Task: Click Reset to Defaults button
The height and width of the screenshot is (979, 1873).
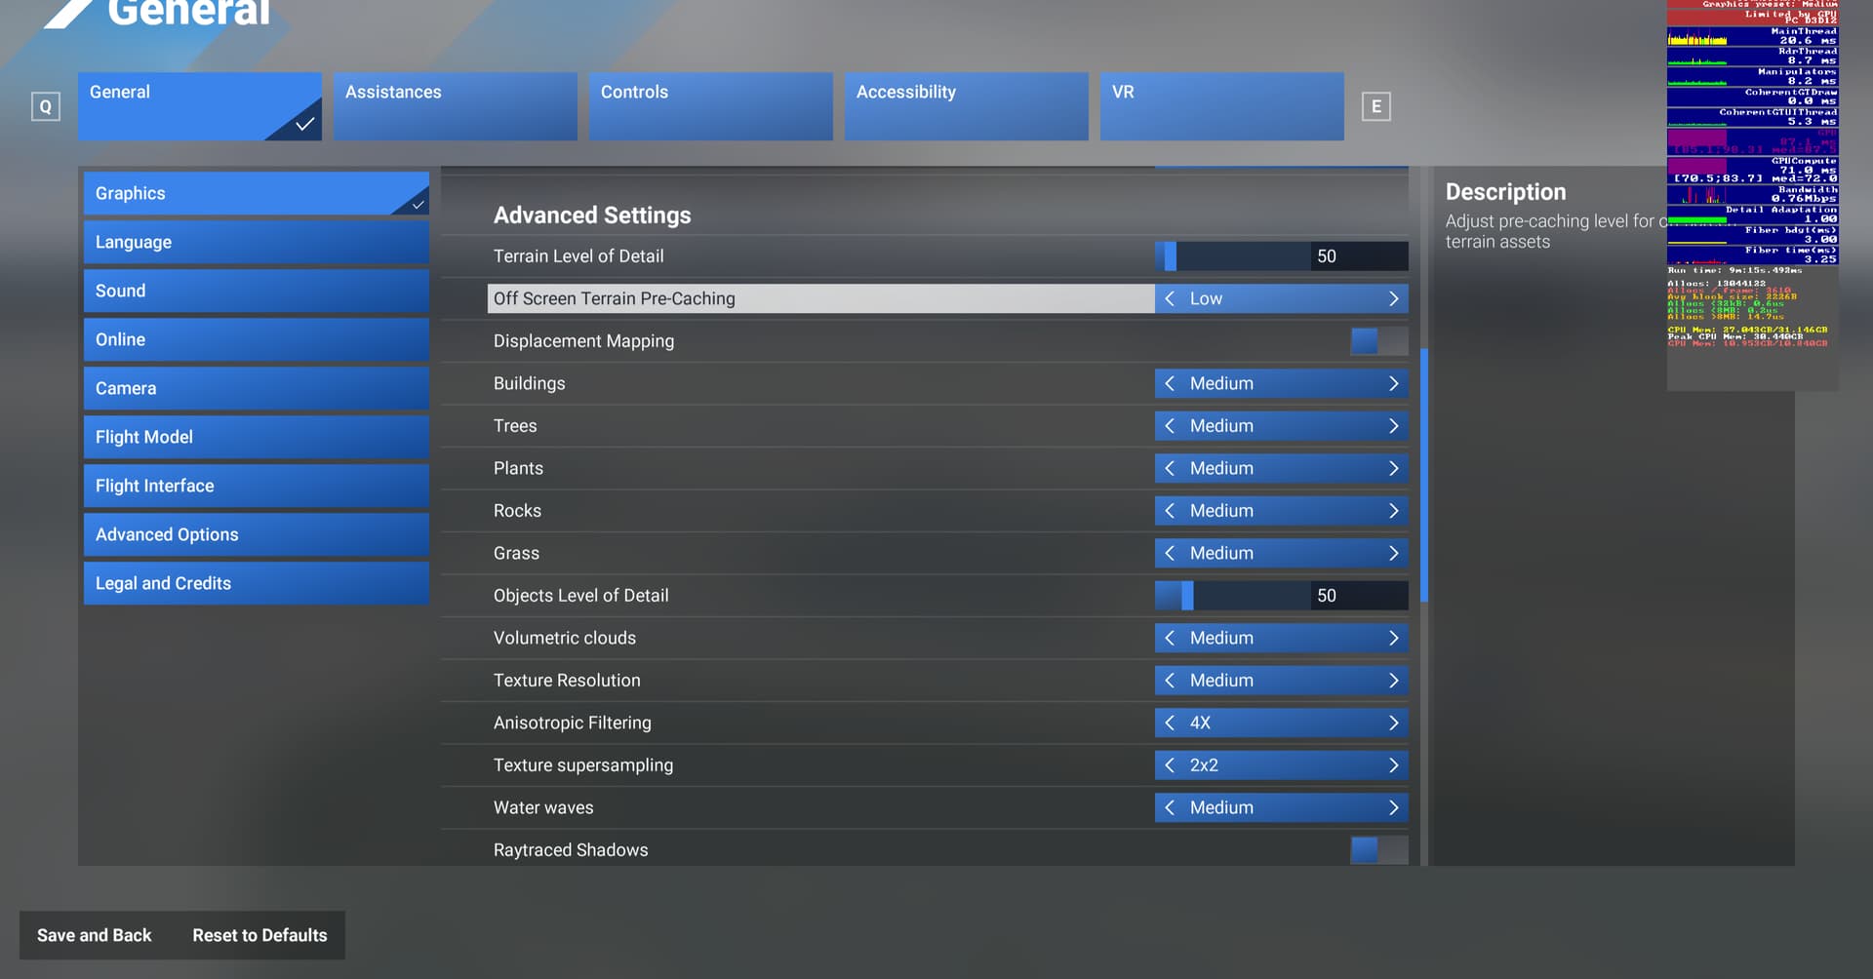Action: point(259,935)
